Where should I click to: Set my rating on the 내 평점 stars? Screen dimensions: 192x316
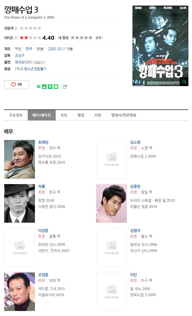[81, 38]
